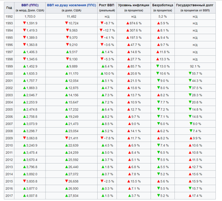
Task: Click the green up arrow beside 1,406.3
Action: tap(24, 52)
